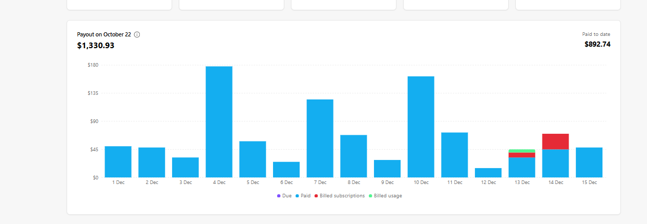Image resolution: width=647 pixels, height=224 pixels.
Task: Toggle the Paid legend item
Action: [303, 196]
